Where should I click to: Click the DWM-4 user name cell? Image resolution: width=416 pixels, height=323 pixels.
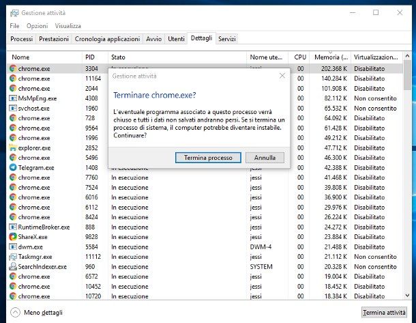pos(261,247)
